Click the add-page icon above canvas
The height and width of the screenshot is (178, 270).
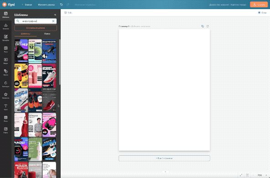tap(208, 26)
